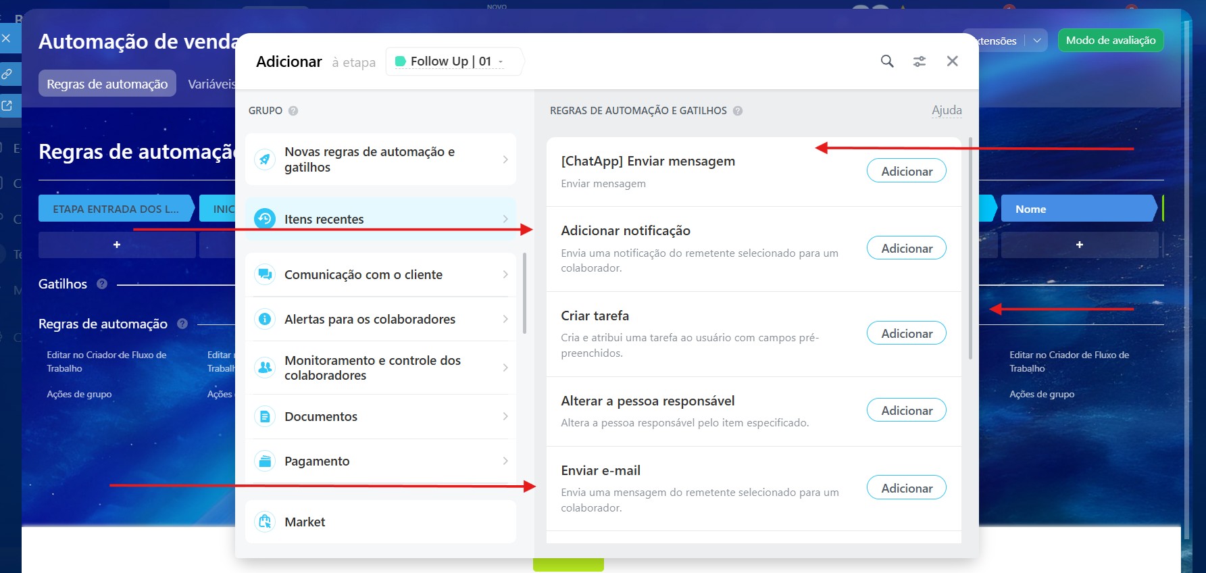1206x573 pixels.
Task: Select the Novas regras de automação e gatilhos group
Action: tap(380, 159)
